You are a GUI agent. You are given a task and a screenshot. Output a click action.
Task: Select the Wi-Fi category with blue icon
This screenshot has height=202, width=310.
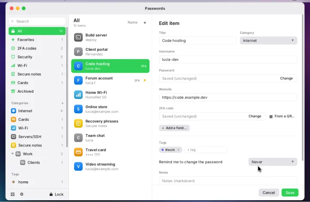pos(37,128)
